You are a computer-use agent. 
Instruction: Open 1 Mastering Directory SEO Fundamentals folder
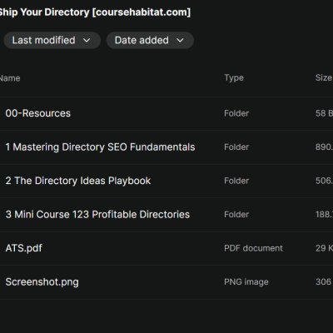100,147
